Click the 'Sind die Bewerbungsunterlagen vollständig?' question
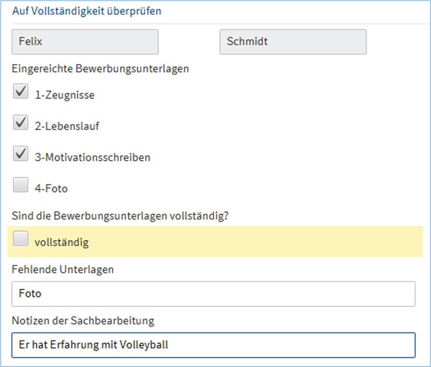 point(120,215)
